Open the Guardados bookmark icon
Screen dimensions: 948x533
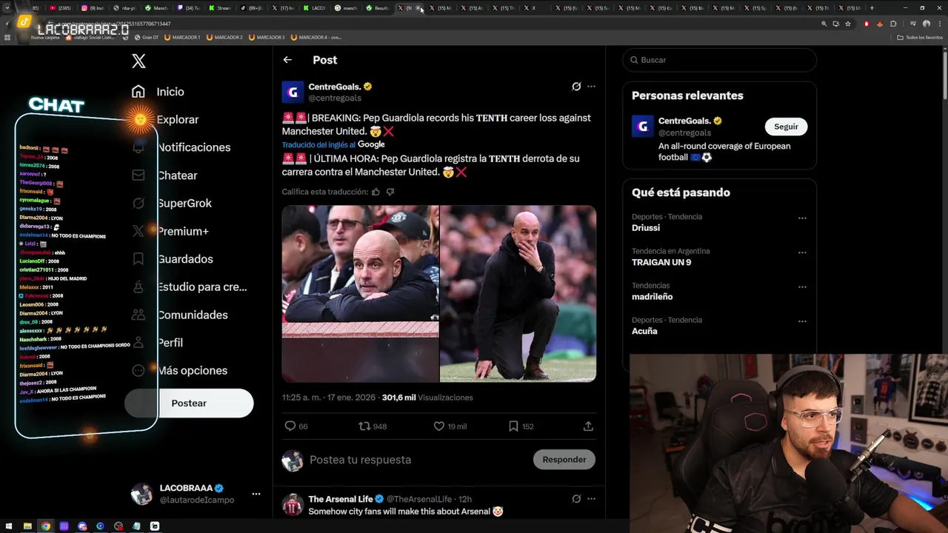(138, 259)
